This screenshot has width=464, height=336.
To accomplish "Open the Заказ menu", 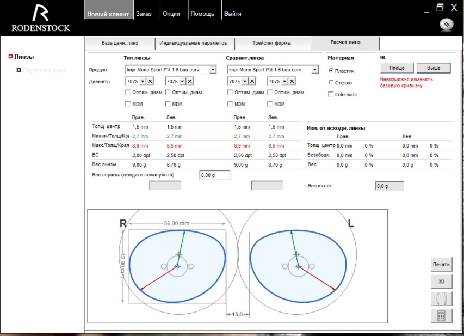I will point(144,14).
